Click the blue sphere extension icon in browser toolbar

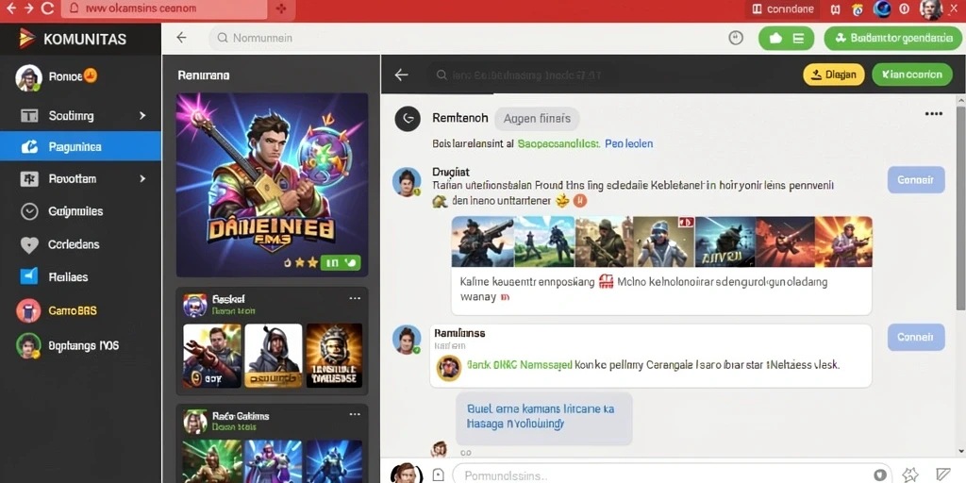[882, 8]
